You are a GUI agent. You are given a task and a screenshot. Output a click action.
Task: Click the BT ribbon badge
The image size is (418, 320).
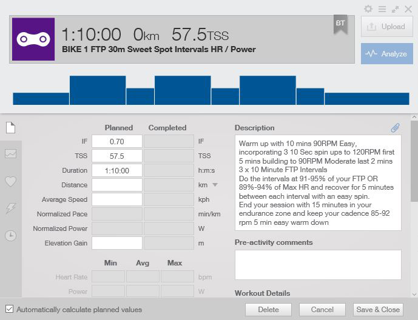coord(340,24)
